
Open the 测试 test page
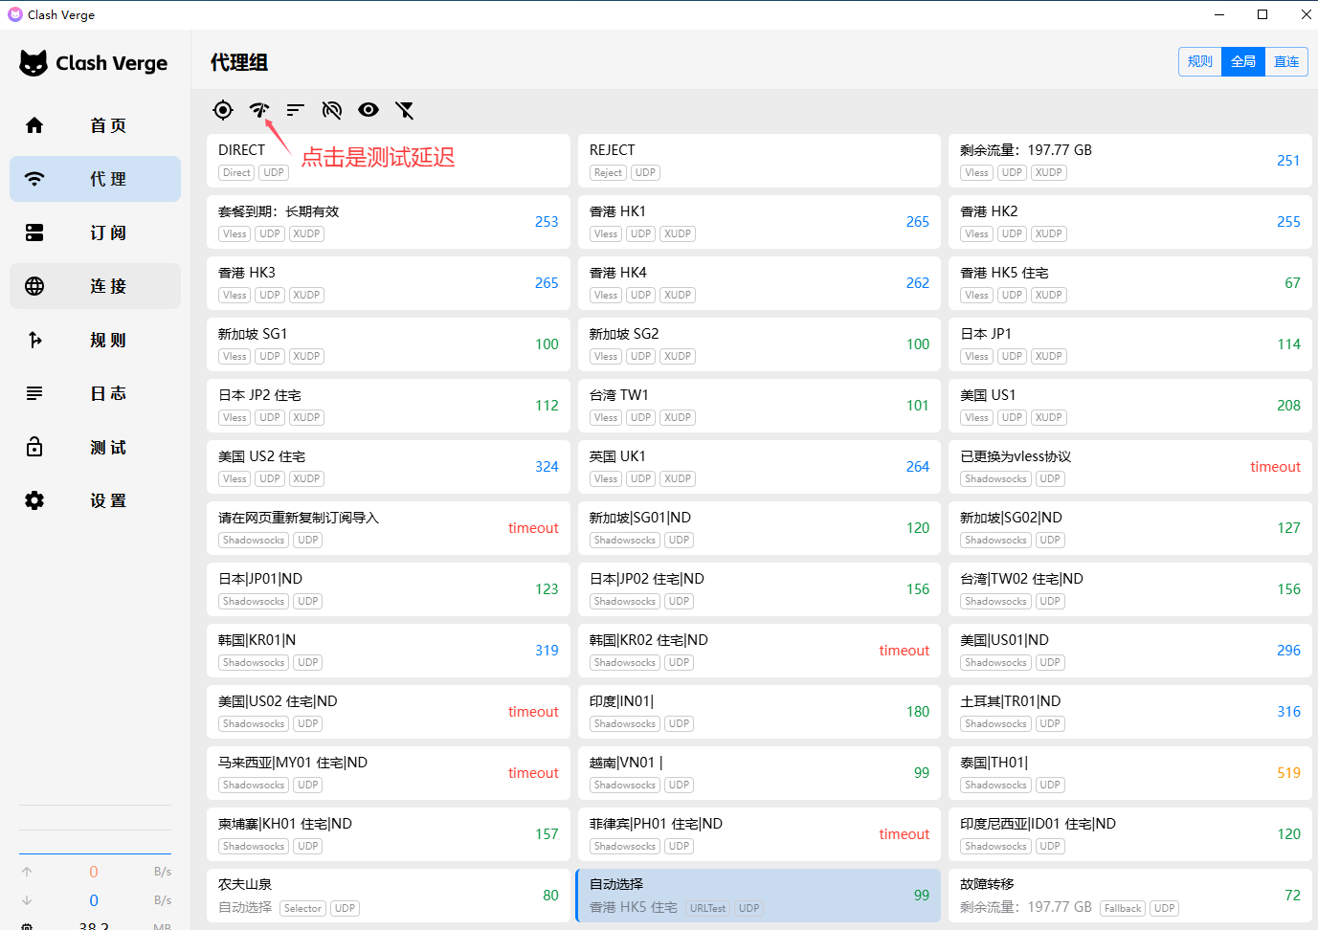pos(95,447)
